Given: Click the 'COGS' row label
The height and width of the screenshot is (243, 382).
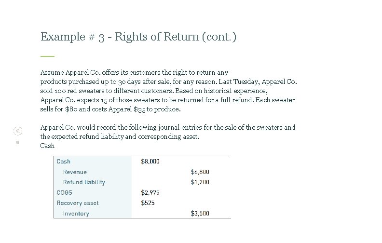Looking at the screenshot, I should click(x=65, y=193).
